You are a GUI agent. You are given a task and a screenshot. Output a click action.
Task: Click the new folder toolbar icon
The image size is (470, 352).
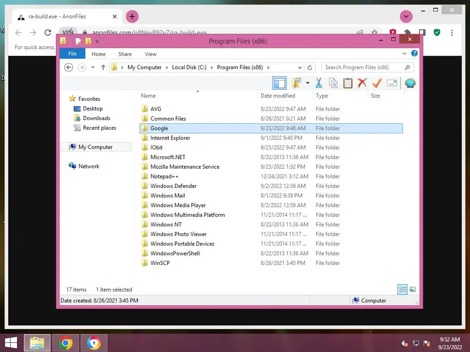[296, 83]
